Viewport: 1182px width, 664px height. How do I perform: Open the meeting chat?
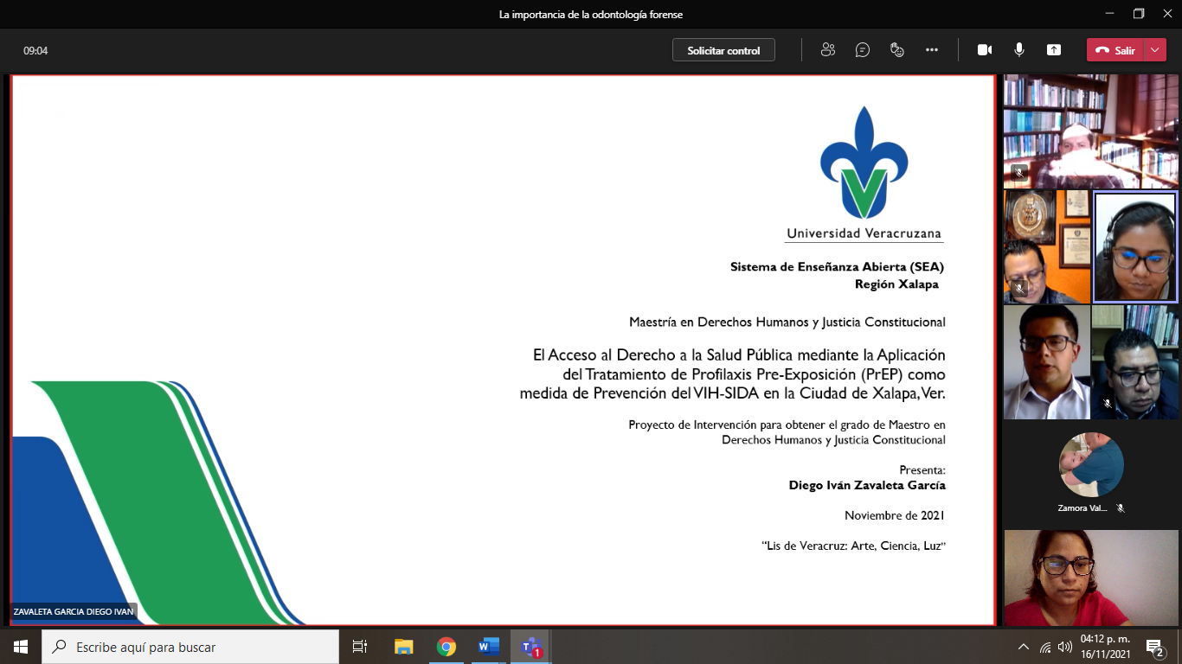tap(863, 50)
